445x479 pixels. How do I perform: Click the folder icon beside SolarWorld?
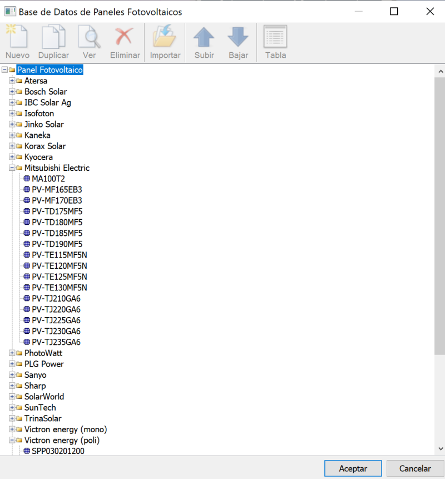coord(19,397)
